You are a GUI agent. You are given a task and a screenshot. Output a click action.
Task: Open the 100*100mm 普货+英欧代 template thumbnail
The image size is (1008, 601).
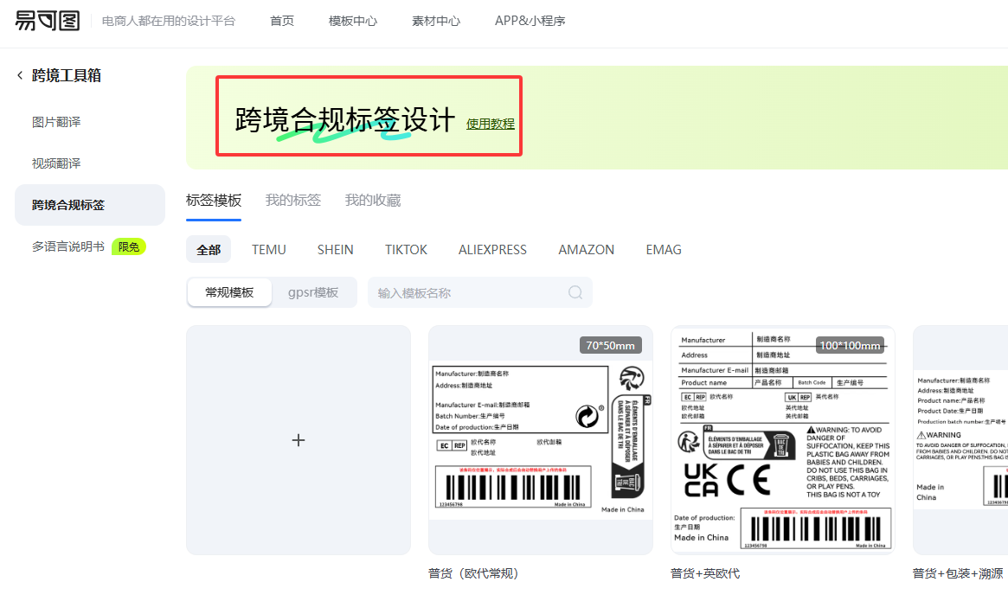pyautogui.click(x=783, y=440)
